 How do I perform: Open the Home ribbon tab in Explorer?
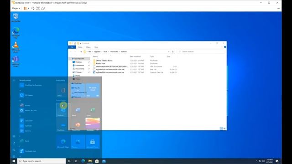click(80, 47)
